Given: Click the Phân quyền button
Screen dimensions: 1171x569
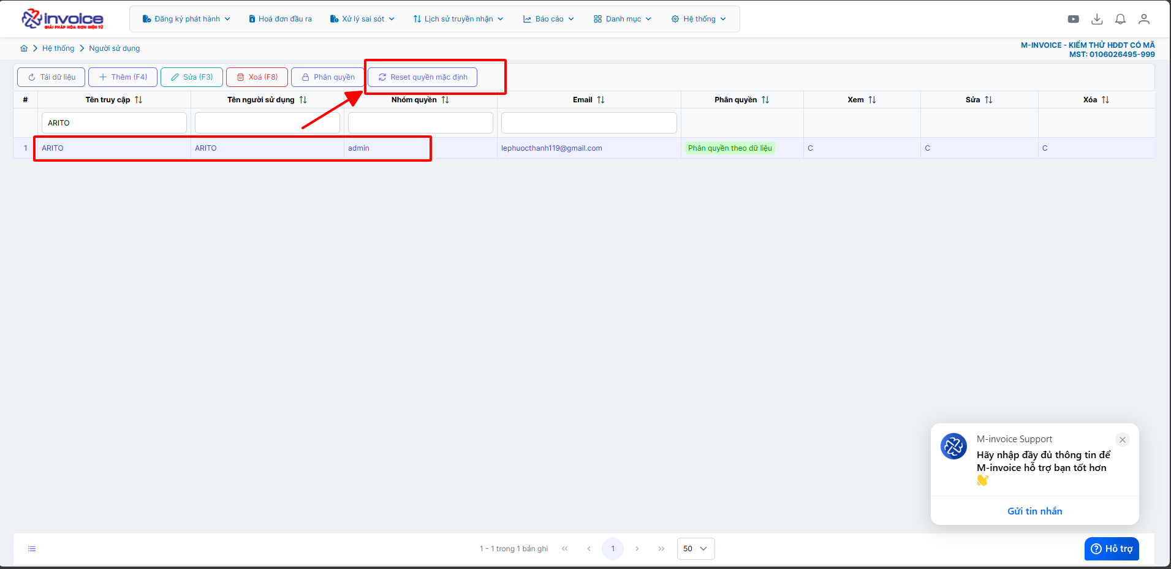Looking at the screenshot, I should (x=328, y=77).
